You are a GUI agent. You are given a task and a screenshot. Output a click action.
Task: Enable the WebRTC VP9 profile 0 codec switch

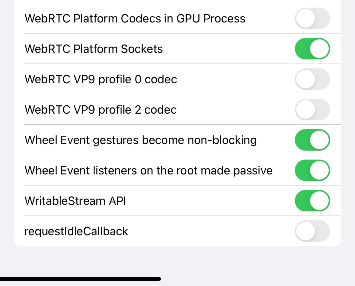point(312,79)
